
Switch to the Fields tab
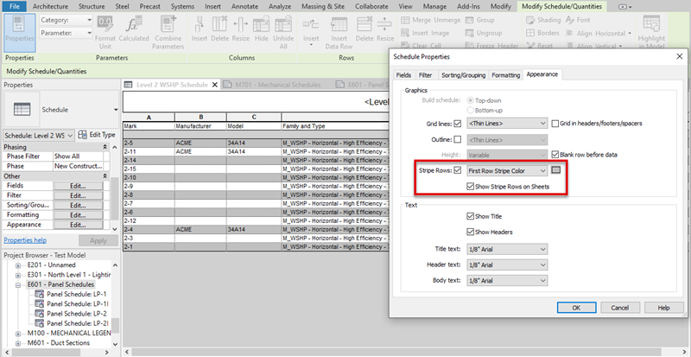tap(403, 75)
